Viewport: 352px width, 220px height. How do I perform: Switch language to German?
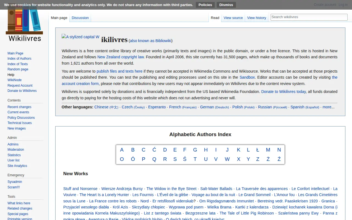(214, 107)
